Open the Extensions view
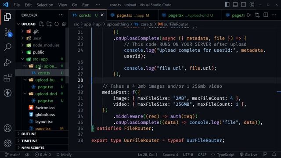Image resolution: width=281 pixels, height=158 pixels. point(7,78)
